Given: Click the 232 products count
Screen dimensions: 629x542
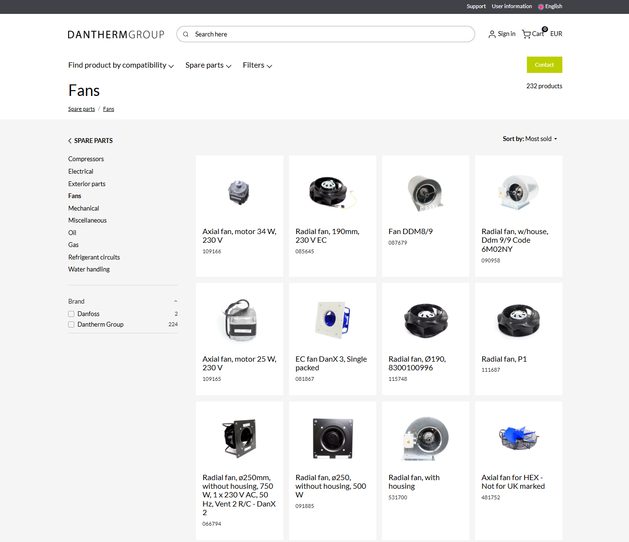Looking at the screenshot, I should point(544,86).
